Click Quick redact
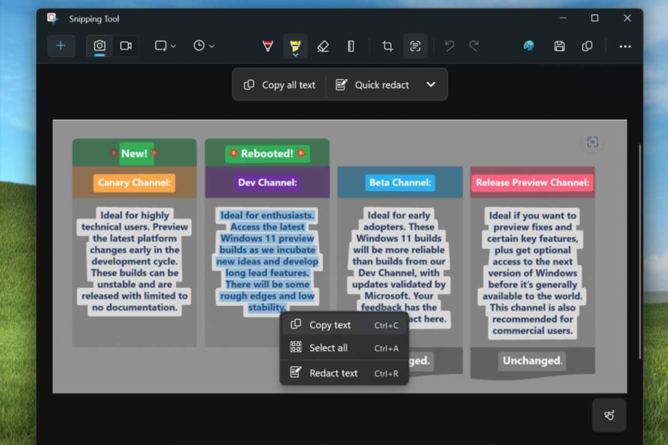This screenshot has height=445, width=668. point(372,85)
